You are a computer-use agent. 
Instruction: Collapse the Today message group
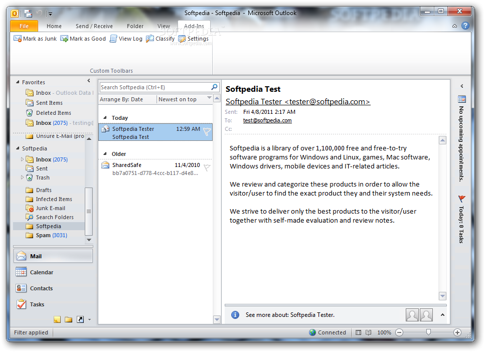tap(105, 118)
